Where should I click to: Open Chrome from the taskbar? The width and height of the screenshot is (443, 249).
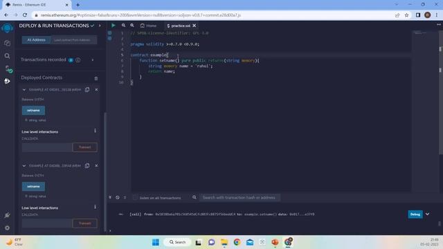(237, 242)
